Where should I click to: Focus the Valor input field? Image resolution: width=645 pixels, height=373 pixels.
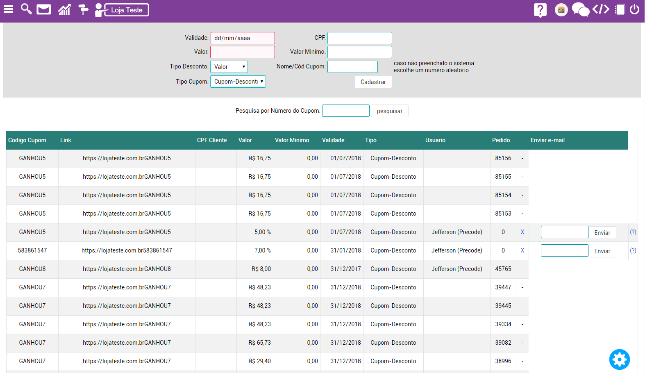[243, 52]
